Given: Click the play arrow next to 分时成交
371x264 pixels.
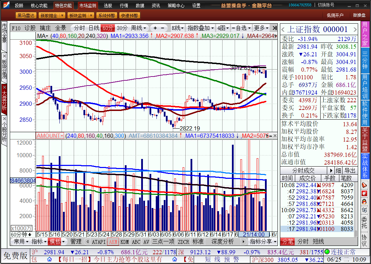Looking at the screenshot, I should (331, 170).
